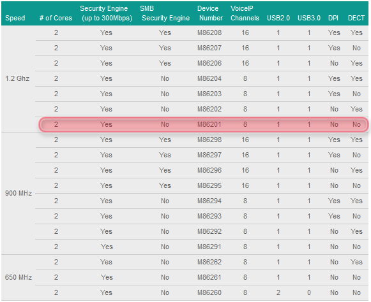Image resolution: width=371 pixels, height=302 pixels.
Task: Click SMB Security Engine No in M86204 row
Action: click(x=165, y=78)
